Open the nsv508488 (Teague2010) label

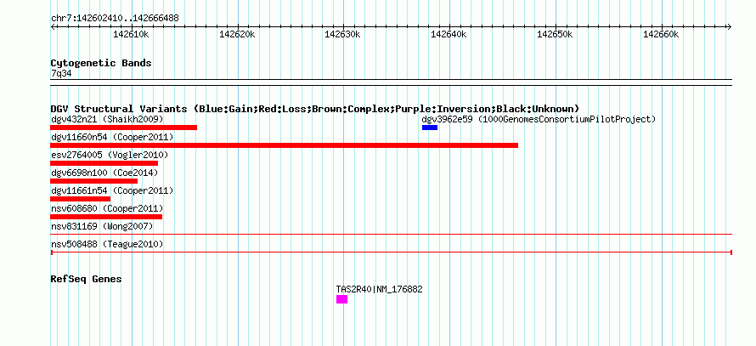coord(107,244)
